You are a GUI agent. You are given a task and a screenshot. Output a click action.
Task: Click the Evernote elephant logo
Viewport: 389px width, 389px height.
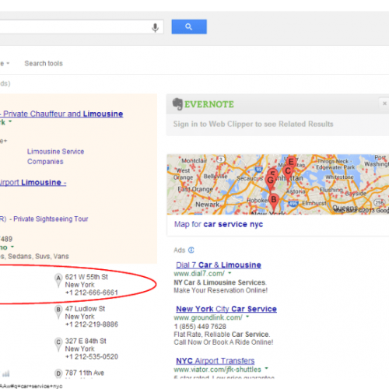(x=177, y=104)
